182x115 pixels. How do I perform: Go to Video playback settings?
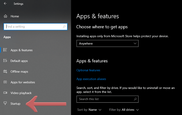pyautogui.click(x=21, y=93)
